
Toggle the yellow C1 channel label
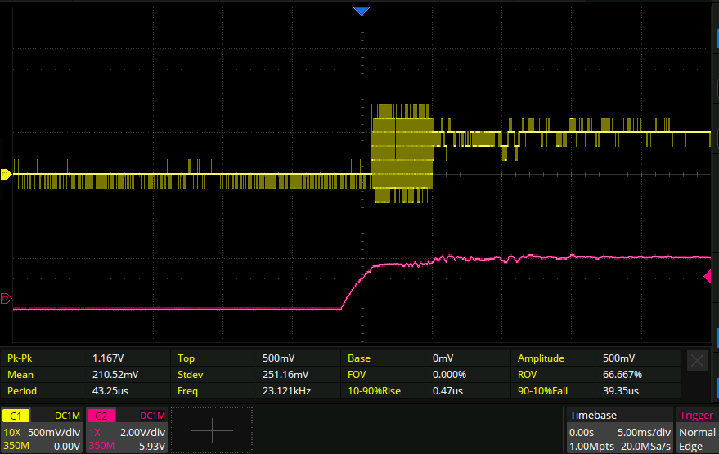16,416
